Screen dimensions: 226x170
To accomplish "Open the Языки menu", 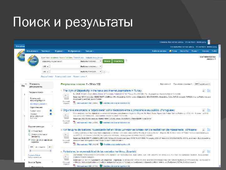I will pos(195,51).
